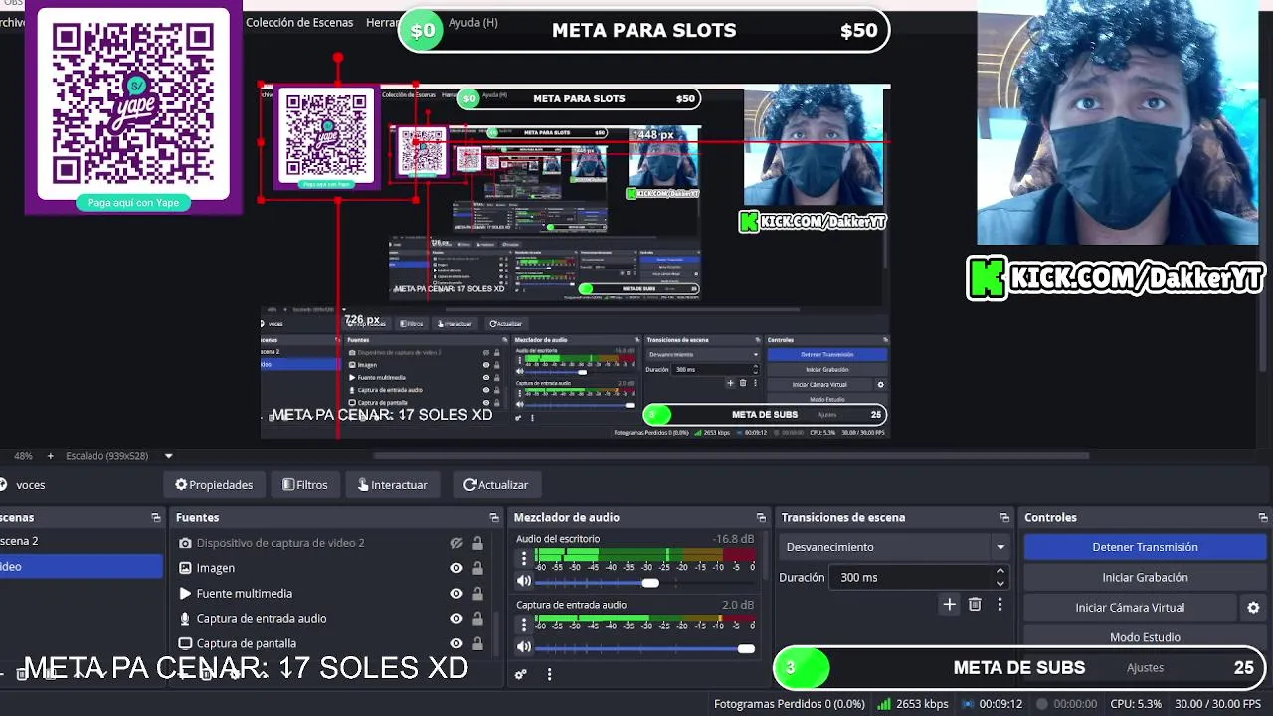Add a new scene transition with plus icon
1273x716 pixels.
[x=949, y=604]
